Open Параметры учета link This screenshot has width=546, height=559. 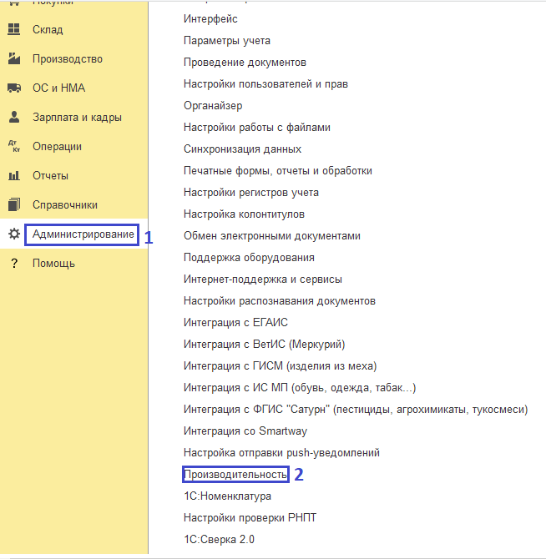point(227,41)
